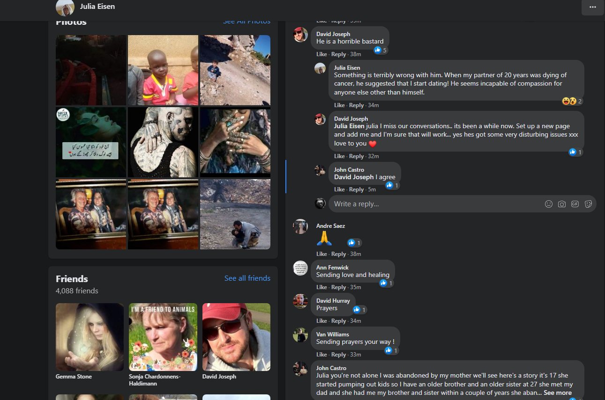Open the See All Photos link

(246, 21)
